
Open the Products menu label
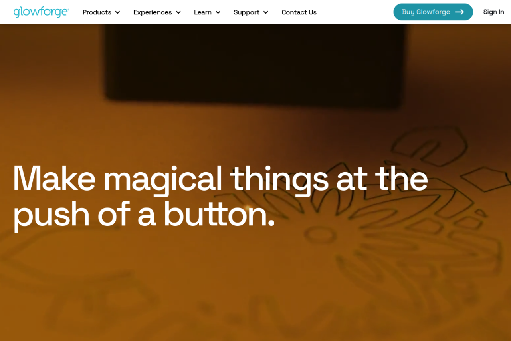point(97,12)
